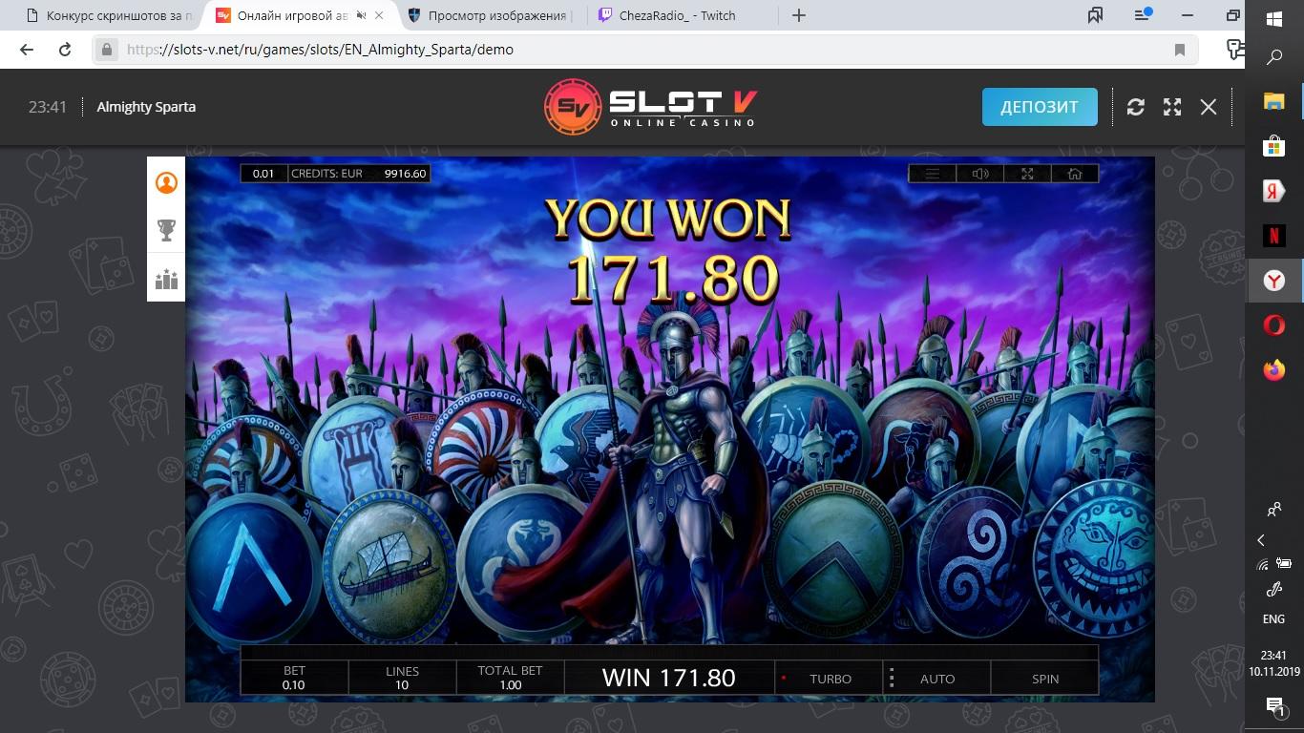
Task: Open the leaderboard podium icon
Action: [x=166, y=279]
